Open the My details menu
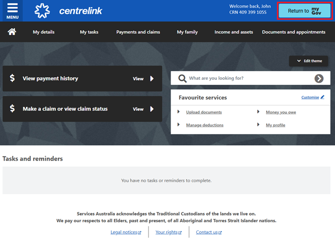The width and height of the screenshot is (335, 248). (x=43, y=32)
